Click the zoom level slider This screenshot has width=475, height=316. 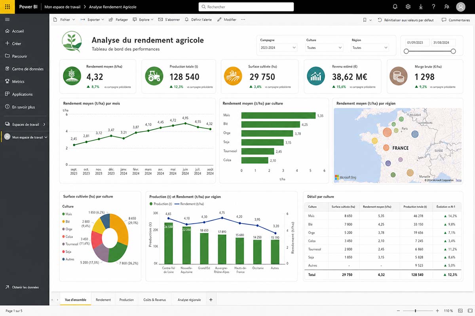click(x=418, y=311)
